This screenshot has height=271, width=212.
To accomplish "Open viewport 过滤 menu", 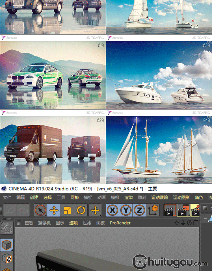I will (87, 223).
